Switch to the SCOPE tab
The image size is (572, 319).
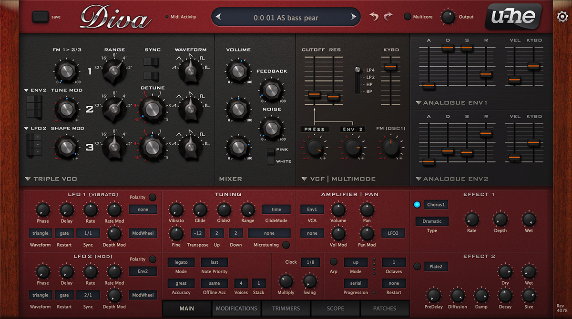pyautogui.click(x=335, y=309)
